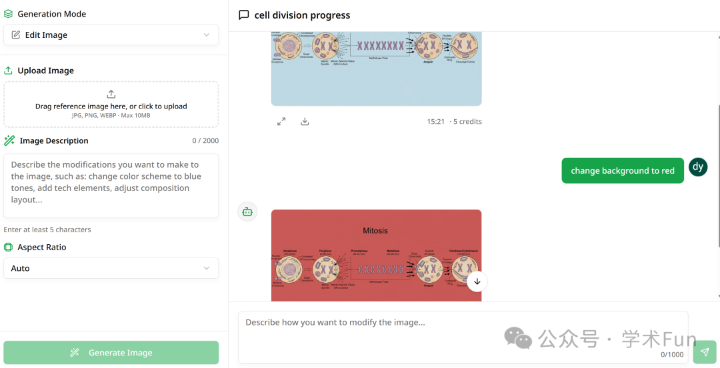
Task: Click the fullscreen expand icon under image
Action: click(281, 122)
